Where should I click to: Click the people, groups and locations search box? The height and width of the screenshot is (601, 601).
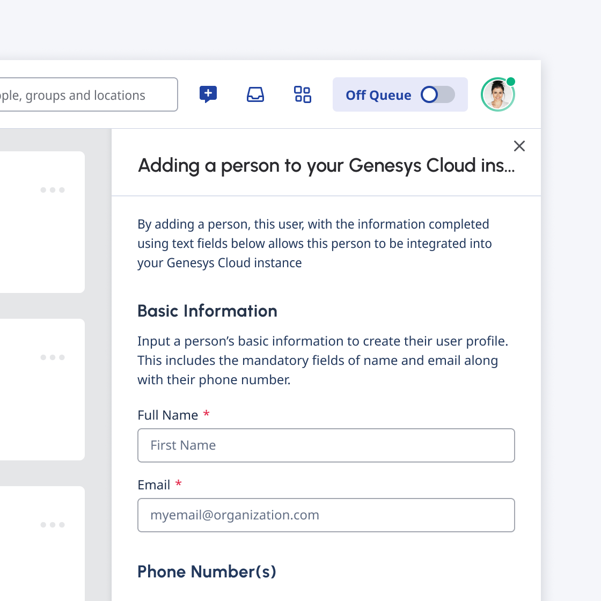point(89,94)
